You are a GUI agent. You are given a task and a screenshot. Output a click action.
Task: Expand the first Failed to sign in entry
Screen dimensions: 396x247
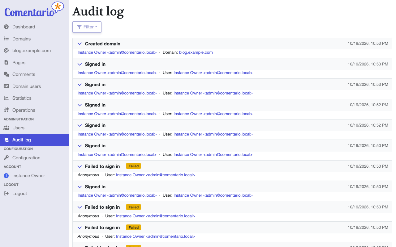tap(80, 166)
